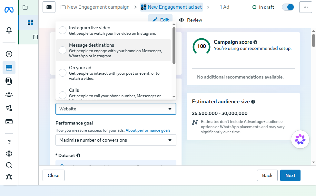Select the Message destinations radio option
Viewport: 316px width, 196px height.
pos(63,50)
